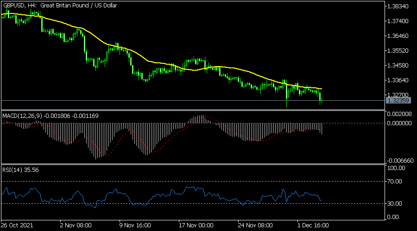The width and height of the screenshot is (417, 231).
Task: Click the 24 Nov 08:00 time label
Action: click(255, 225)
